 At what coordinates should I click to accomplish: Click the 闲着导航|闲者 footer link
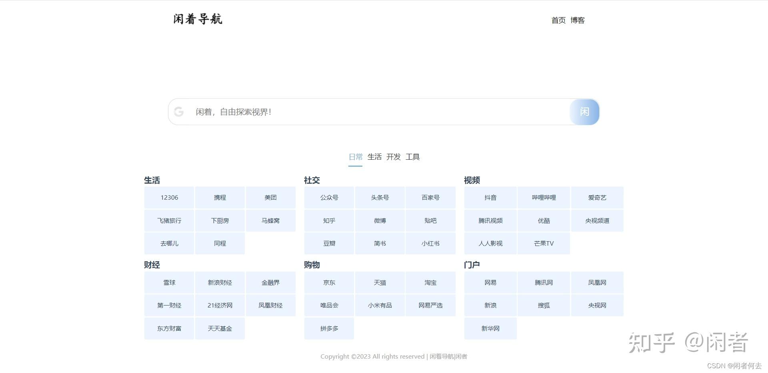[448, 357]
